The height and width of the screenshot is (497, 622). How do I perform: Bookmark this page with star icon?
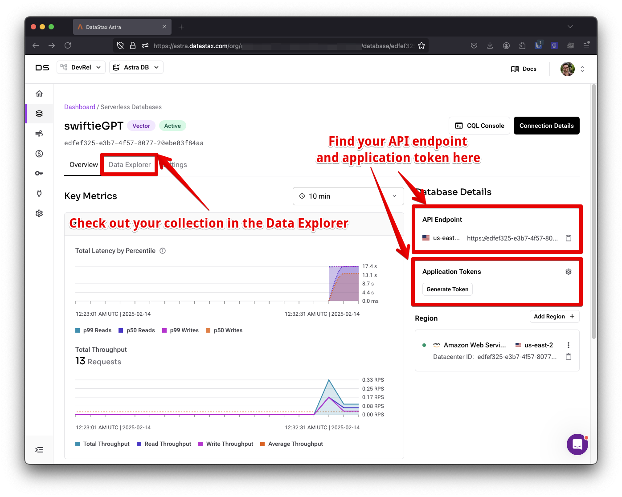pos(421,45)
